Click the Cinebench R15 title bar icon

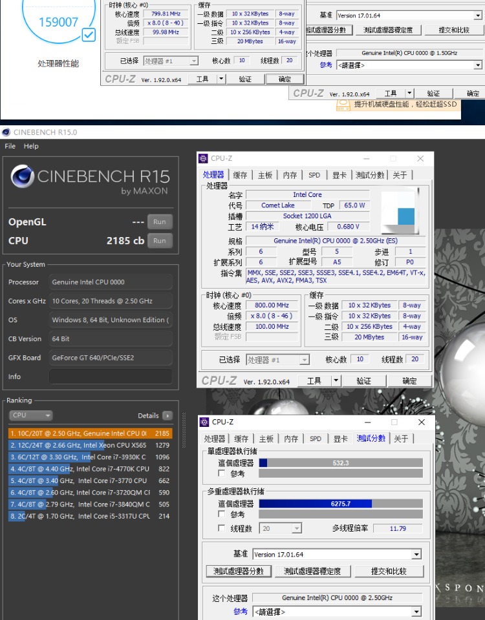[6, 132]
